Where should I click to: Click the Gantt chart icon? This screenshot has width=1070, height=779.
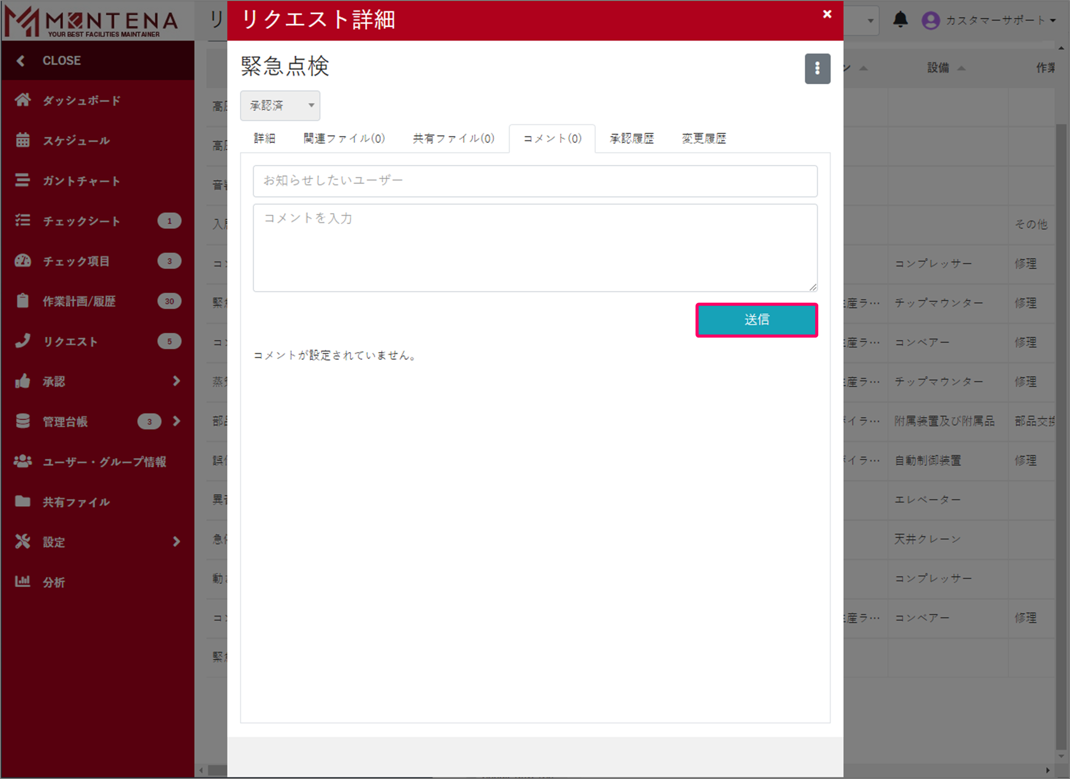coord(22,180)
